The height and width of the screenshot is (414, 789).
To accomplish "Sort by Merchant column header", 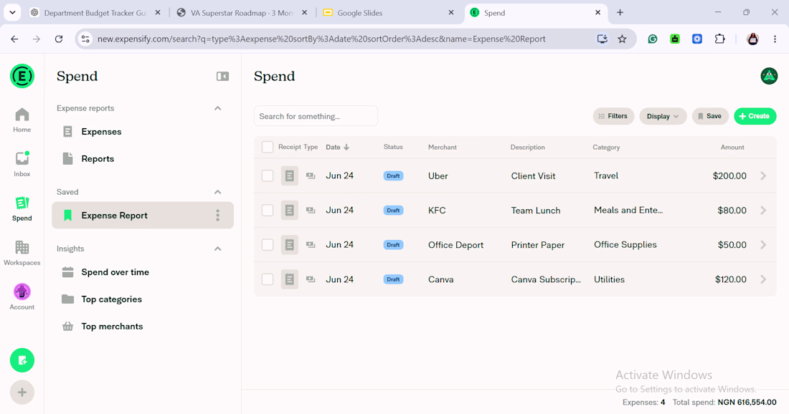I will (x=443, y=148).
